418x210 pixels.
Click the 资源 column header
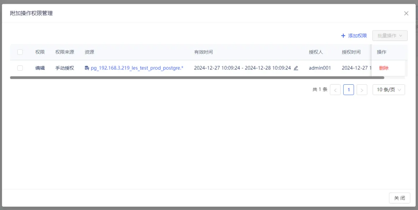pos(89,52)
